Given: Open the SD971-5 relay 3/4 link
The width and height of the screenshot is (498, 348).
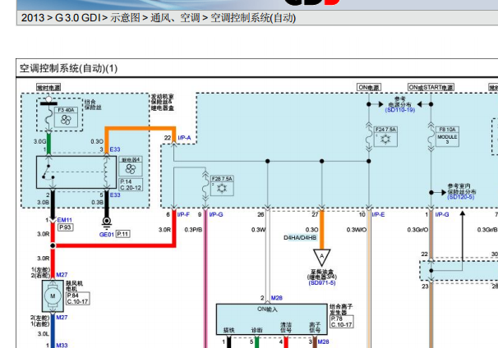Looking at the screenshot, I should click(x=322, y=282).
